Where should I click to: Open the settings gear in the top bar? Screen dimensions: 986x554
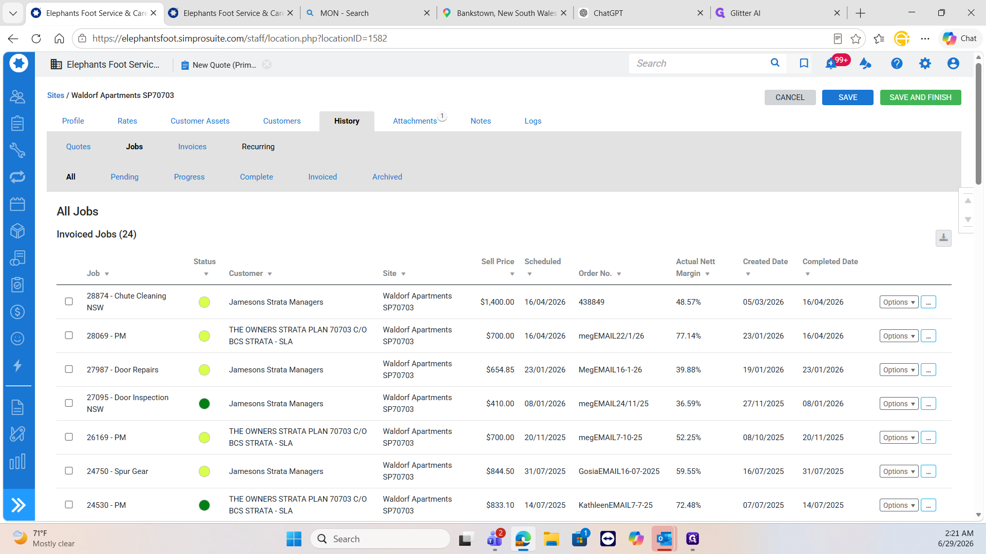pos(925,64)
